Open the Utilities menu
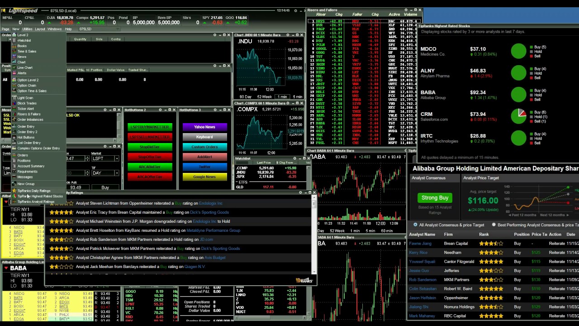The image size is (579, 326). (27, 29)
